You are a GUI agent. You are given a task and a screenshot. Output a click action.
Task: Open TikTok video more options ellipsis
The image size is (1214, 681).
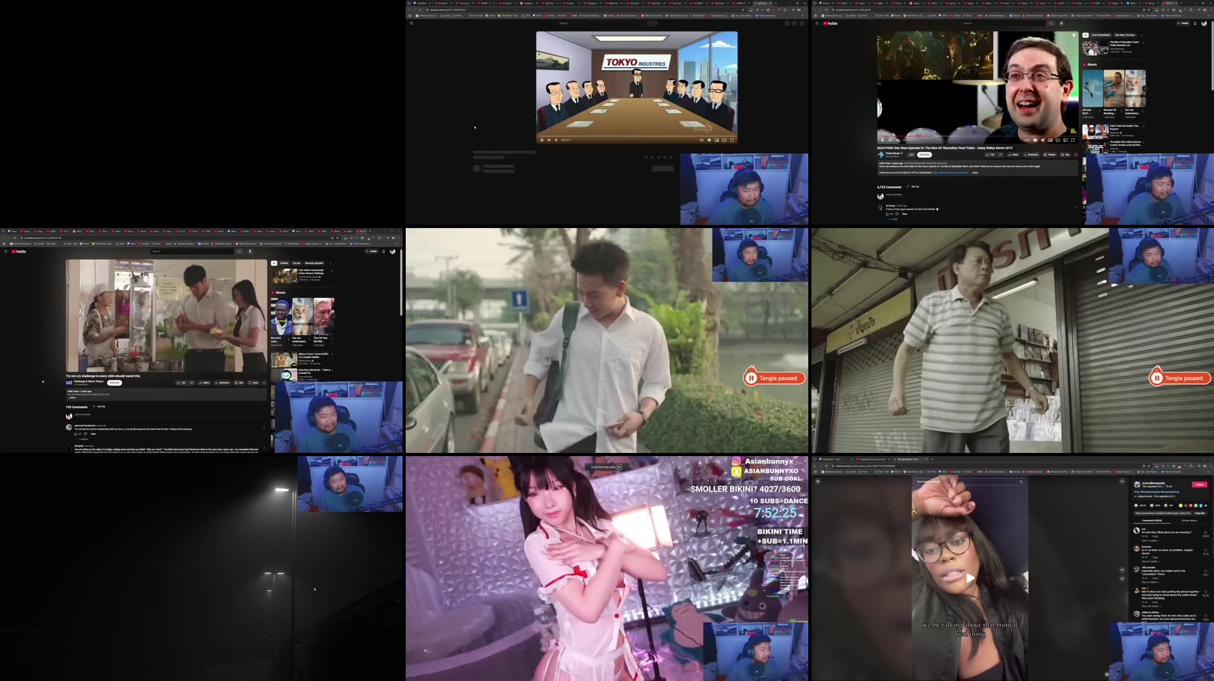point(1122,481)
